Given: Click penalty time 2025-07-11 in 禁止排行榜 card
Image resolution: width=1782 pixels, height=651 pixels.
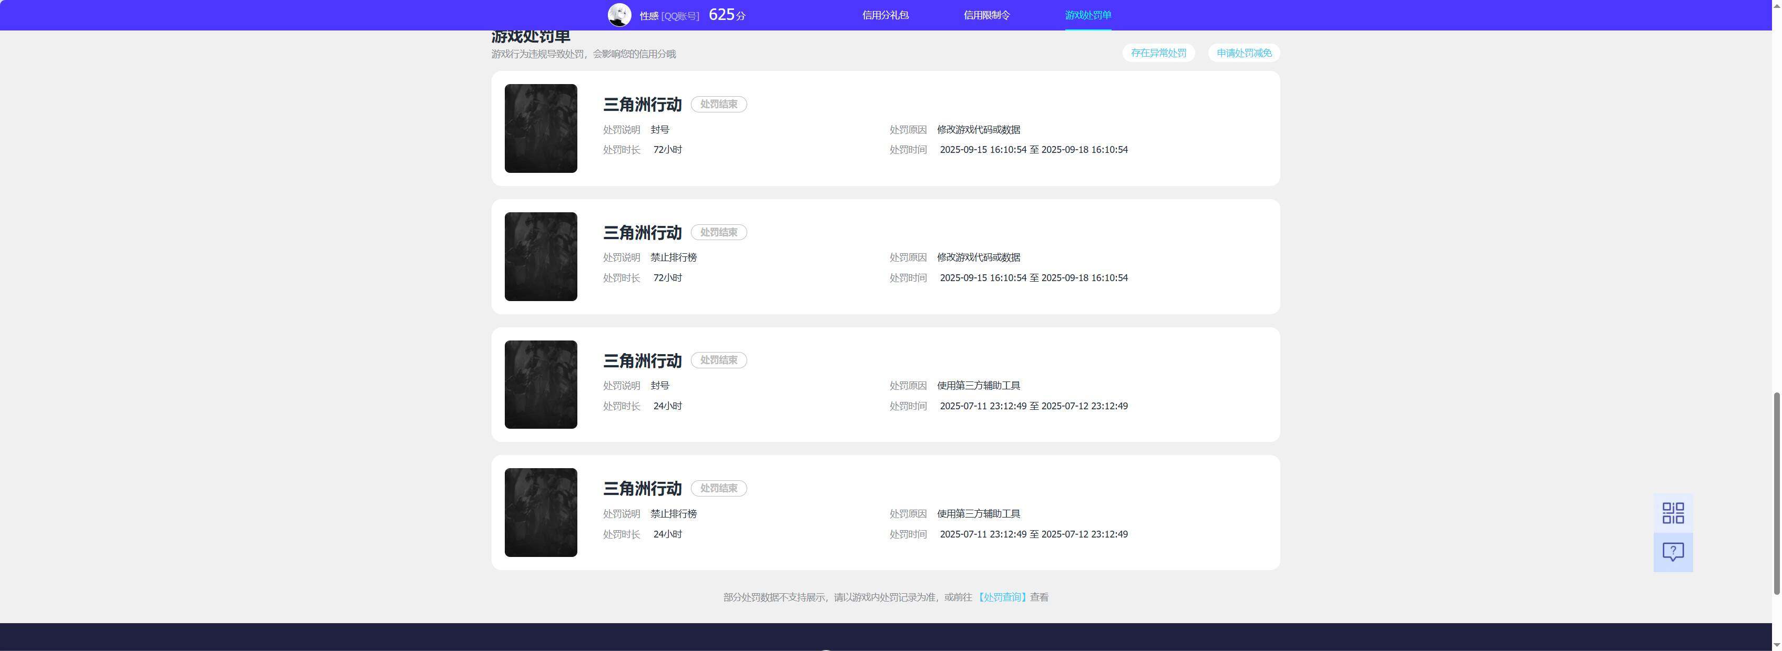Looking at the screenshot, I should (1034, 534).
